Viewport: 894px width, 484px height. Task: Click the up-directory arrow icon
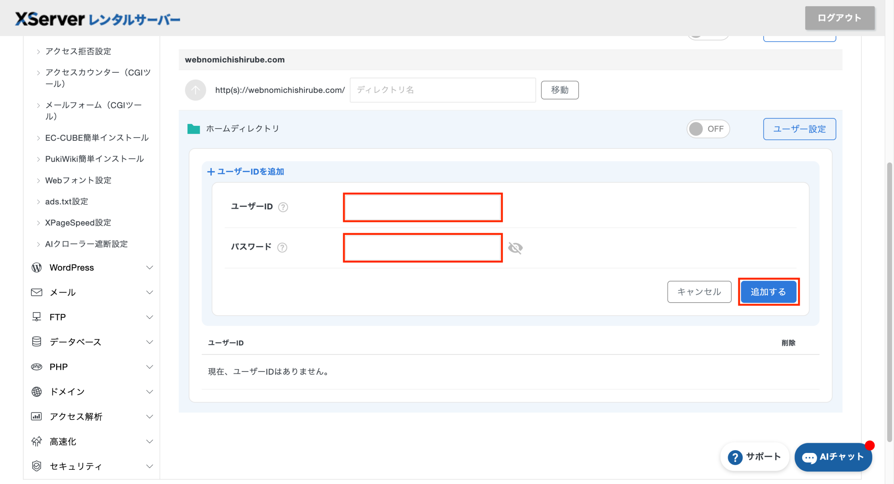(x=195, y=90)
